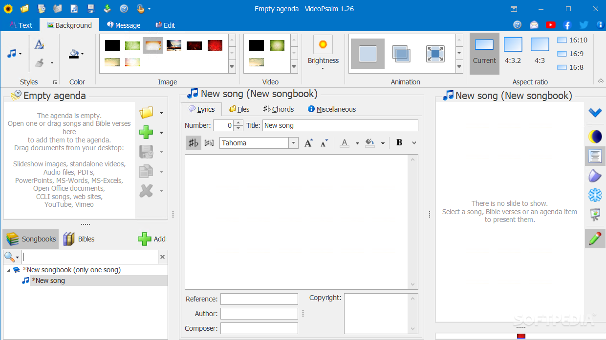Click the yellow folder open-agenda icon
This screenshot has width=606, height=340.
point(146,113)
